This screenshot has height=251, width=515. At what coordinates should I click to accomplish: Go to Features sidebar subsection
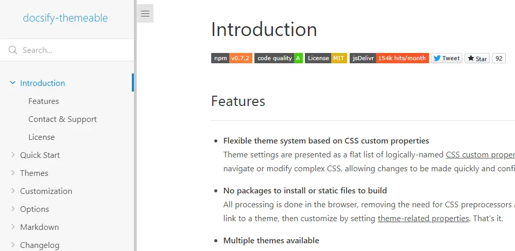[44, 101]
